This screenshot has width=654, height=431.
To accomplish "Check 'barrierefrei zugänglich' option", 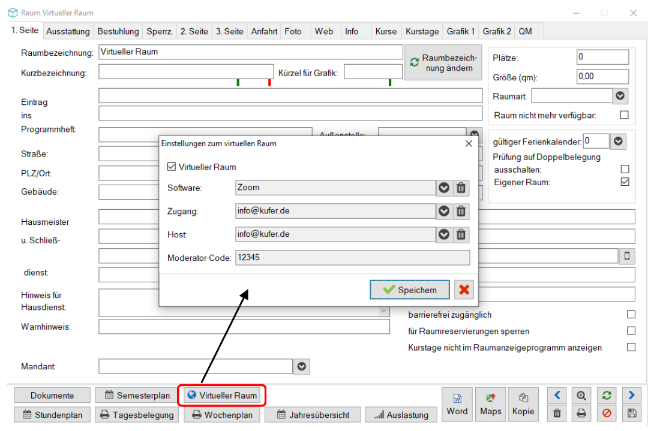I will coord(631,314).
